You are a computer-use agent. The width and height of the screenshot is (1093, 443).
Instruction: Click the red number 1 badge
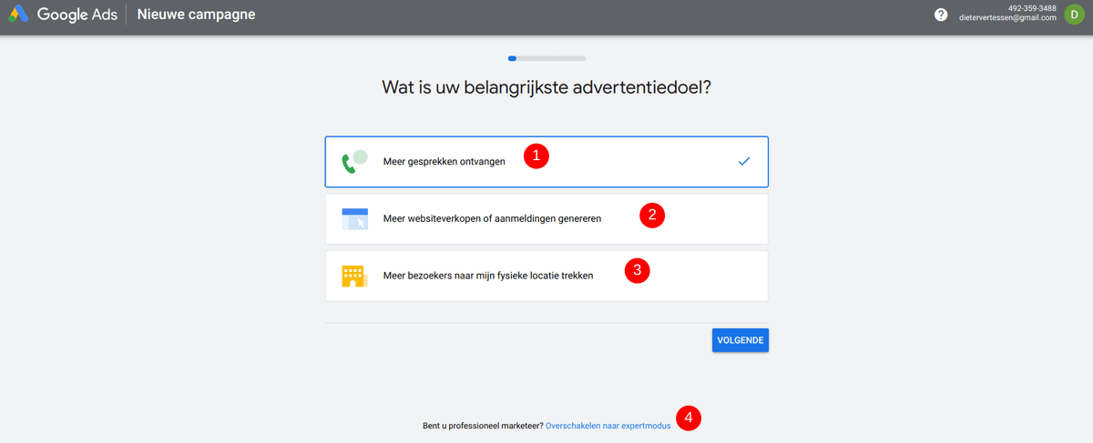click(536, 156)
